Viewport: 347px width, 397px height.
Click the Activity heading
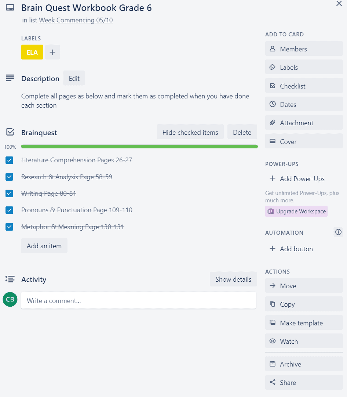34,279
